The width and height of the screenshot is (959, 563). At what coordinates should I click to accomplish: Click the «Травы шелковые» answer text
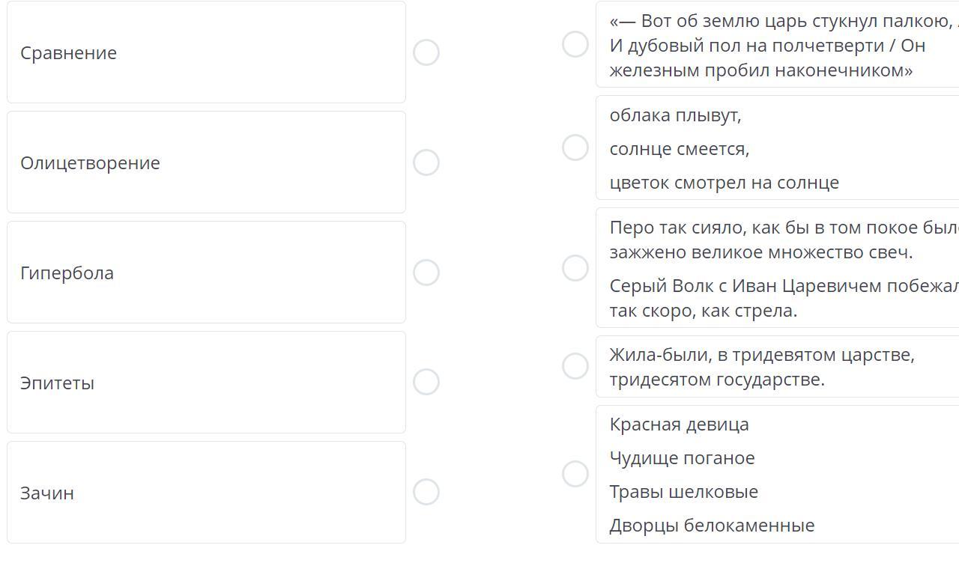point(683,492)
